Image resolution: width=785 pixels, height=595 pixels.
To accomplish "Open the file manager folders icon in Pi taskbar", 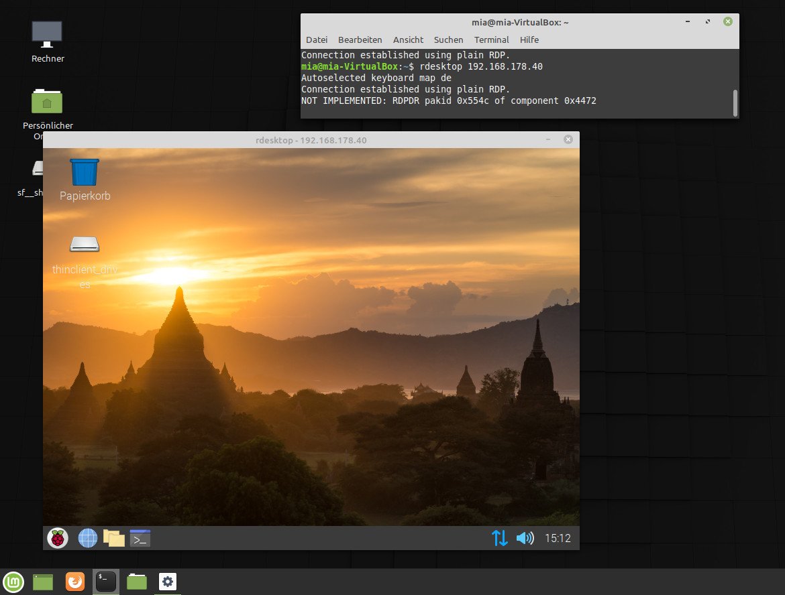I will [x=113, y=538].
